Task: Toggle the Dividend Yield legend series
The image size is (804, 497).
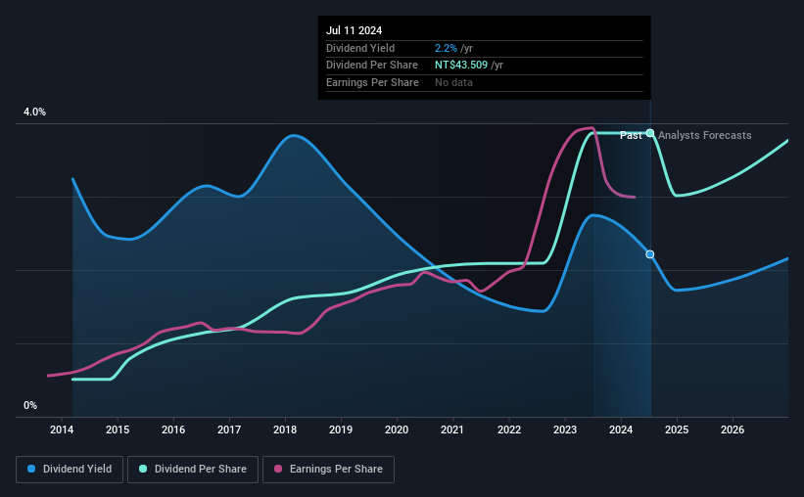Action: [x=70, y=470]
